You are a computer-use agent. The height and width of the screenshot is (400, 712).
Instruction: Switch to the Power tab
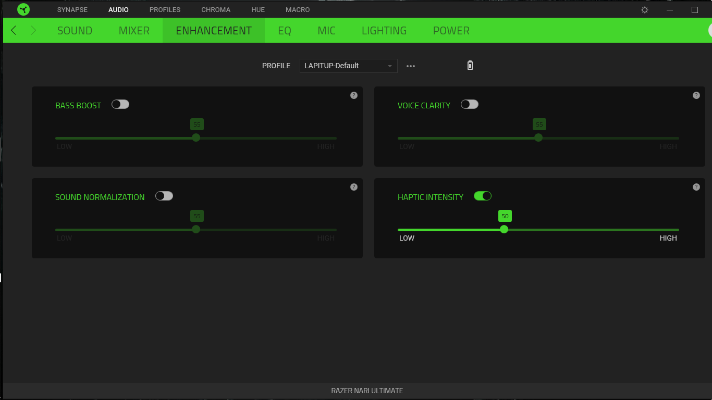point(451,30)
